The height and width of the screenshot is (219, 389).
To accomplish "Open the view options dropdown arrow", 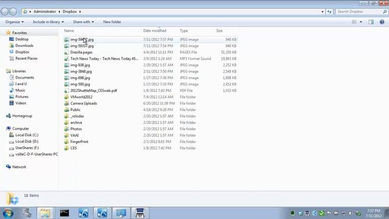I will 361,22.
